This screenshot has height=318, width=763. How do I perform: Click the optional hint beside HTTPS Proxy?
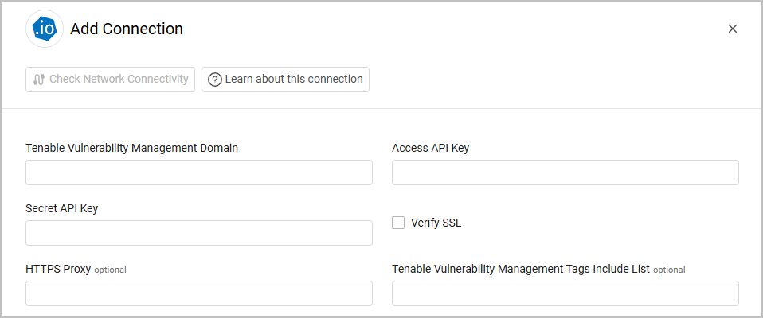tap(110, 270)
